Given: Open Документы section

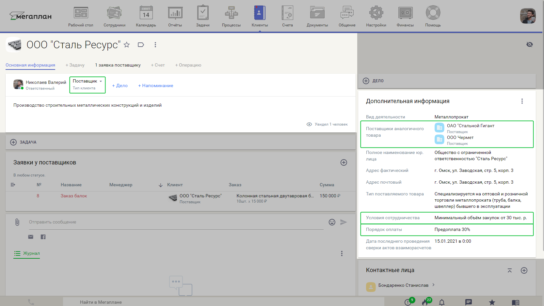Looking at the screenshot, I should (x=317, y=16).
